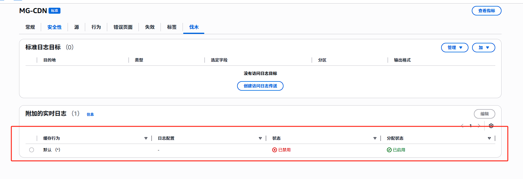Viewport: 523px width, 179px height.
Task: Select the 默认 (*) radio button
Action: pos(32,150)
